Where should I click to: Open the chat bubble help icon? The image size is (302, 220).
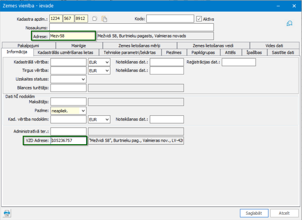click(x=289, y=23)
